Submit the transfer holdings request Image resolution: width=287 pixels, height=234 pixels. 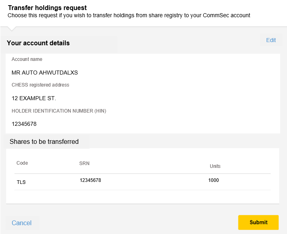click(x=258, y=222)
